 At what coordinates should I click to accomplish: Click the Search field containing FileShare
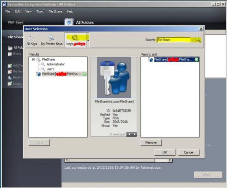[x=174, y=40]
